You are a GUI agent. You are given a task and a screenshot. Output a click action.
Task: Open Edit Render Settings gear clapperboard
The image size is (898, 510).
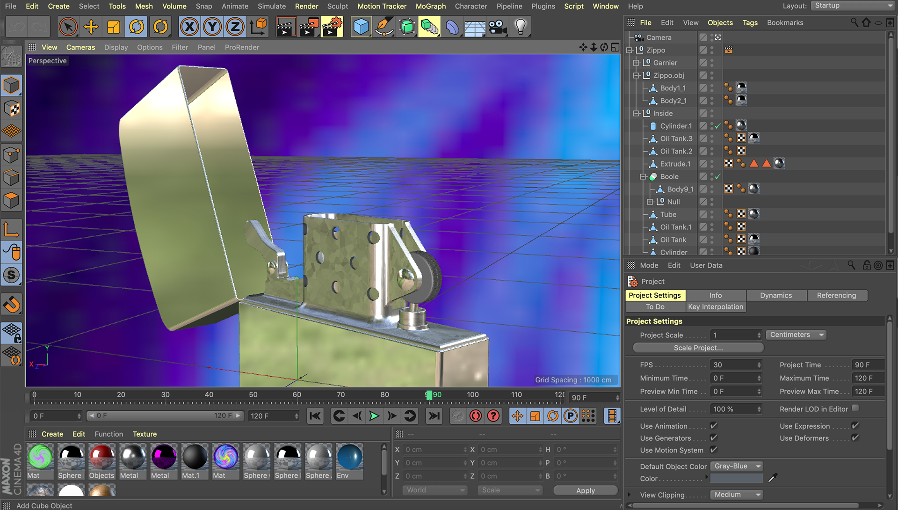332,27
